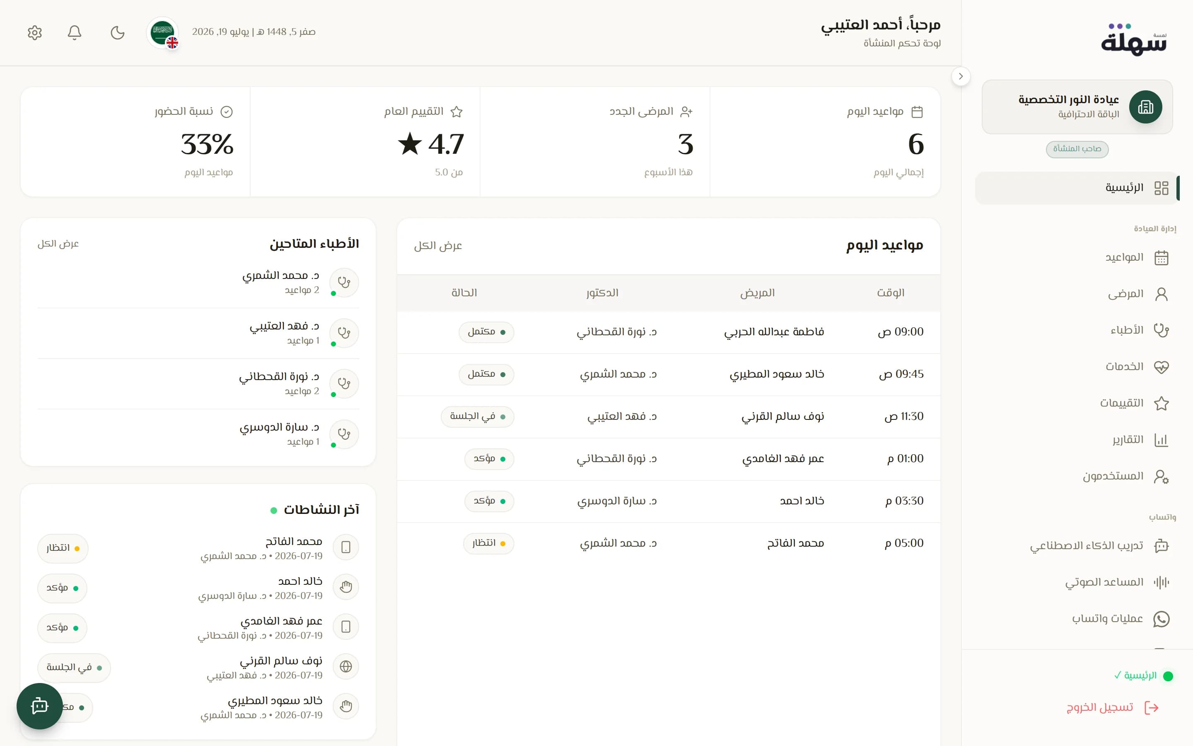Open الأطباء in the sidebar

pyautogui.click(x=1077, y=330)
